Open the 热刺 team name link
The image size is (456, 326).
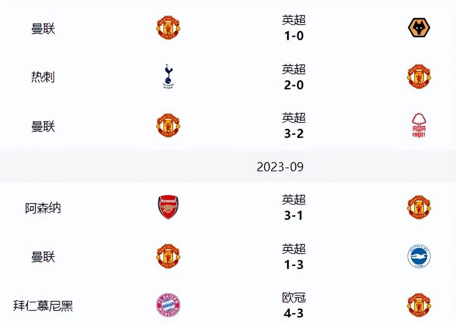(x=43, y=77)
